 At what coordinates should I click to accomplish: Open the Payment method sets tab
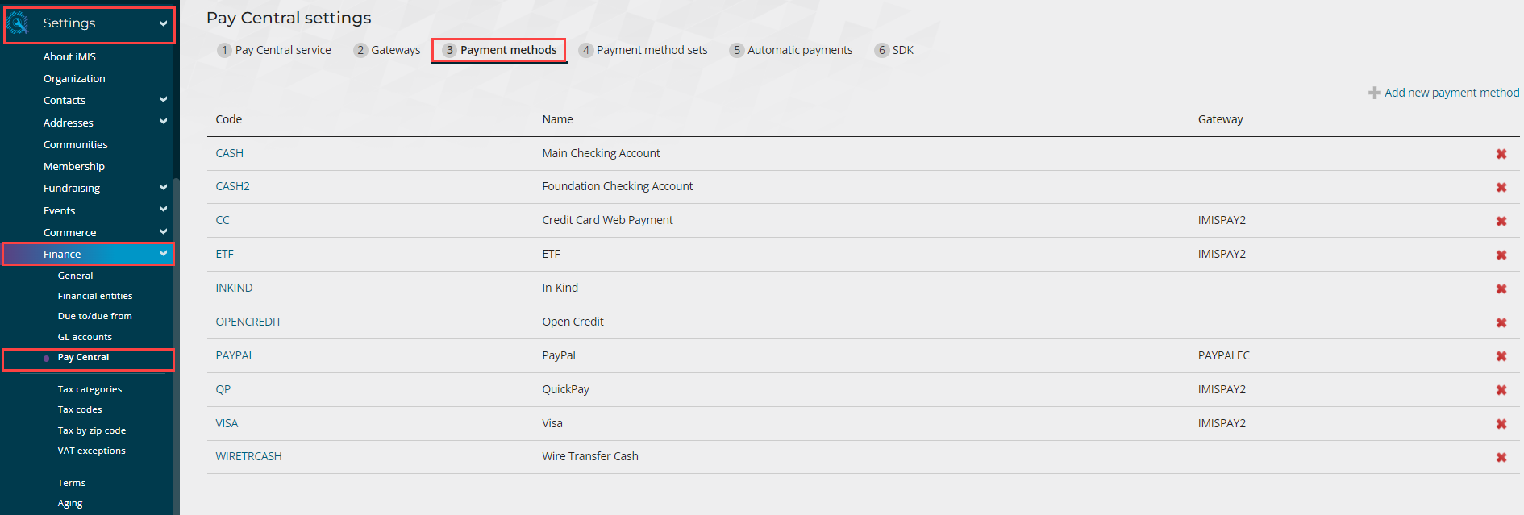click(x=643, y=50)
